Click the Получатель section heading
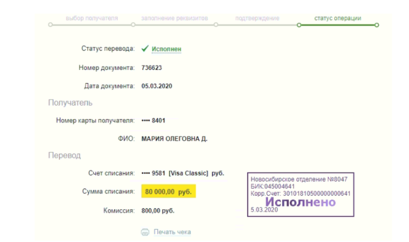 tap(70, 103)
